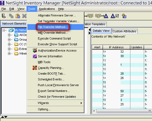Collapse the My Network tree node
The image size is (152, 121).
(x=4, y=30)
